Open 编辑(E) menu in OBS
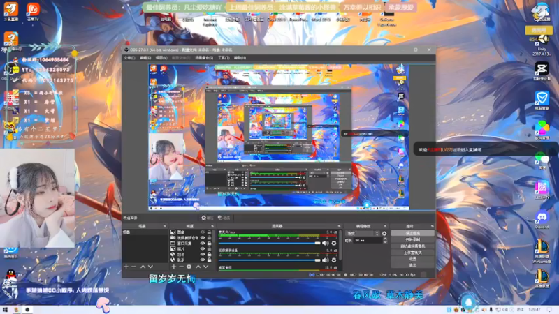Viewport: 559px width, 314px height. [145, 58]
